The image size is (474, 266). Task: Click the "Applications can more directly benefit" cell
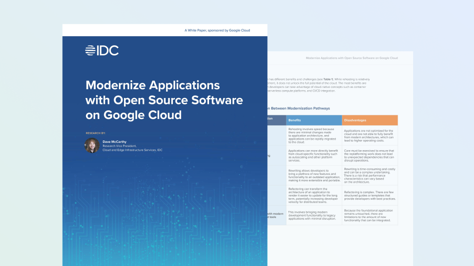coord(314,156)
